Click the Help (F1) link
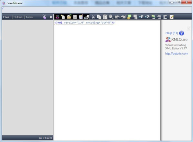The width and height of the screenshot is (193, 142). [172, 33]
